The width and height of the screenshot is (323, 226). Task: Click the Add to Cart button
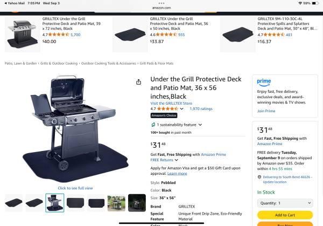point(285,215)
